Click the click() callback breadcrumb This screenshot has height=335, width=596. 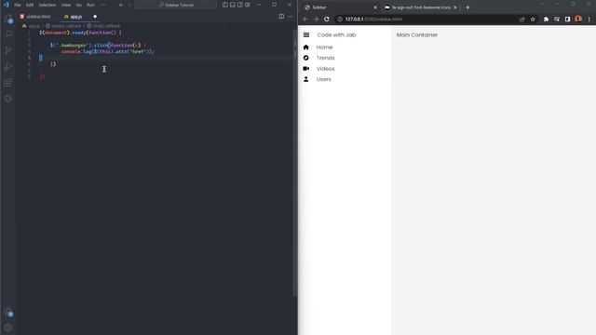coord(103,26)
